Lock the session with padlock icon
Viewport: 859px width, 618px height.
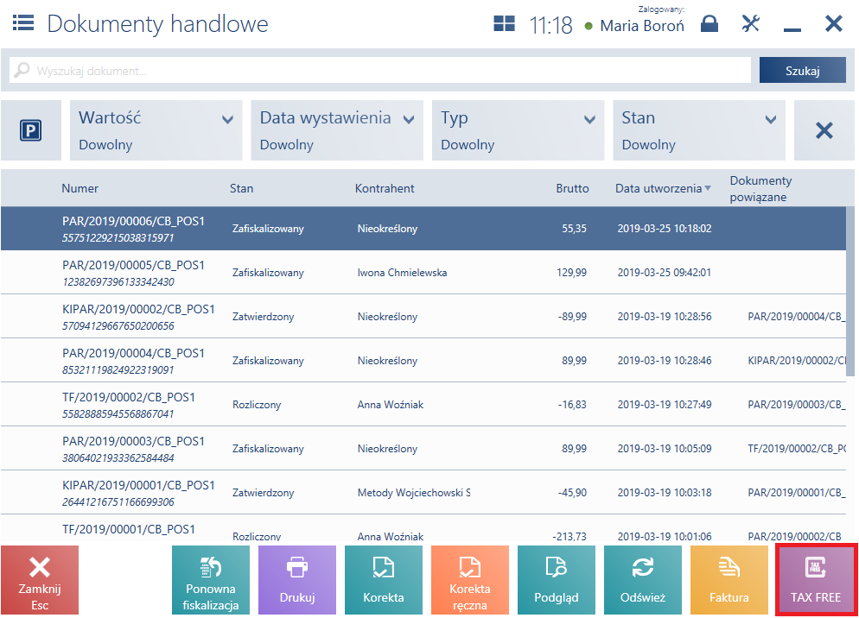click(x=709, y=23)
